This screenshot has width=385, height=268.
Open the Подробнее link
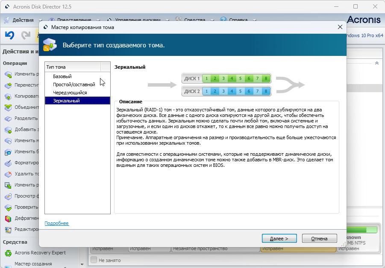[56, 224]
